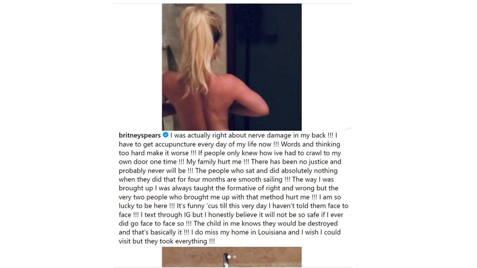The image size is (477, 268).
Task: Open the britneyspears profile link
Action: [x=140, y=135]
